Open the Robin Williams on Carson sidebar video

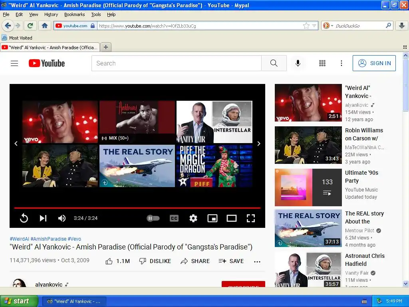click(x=308, y=145)
